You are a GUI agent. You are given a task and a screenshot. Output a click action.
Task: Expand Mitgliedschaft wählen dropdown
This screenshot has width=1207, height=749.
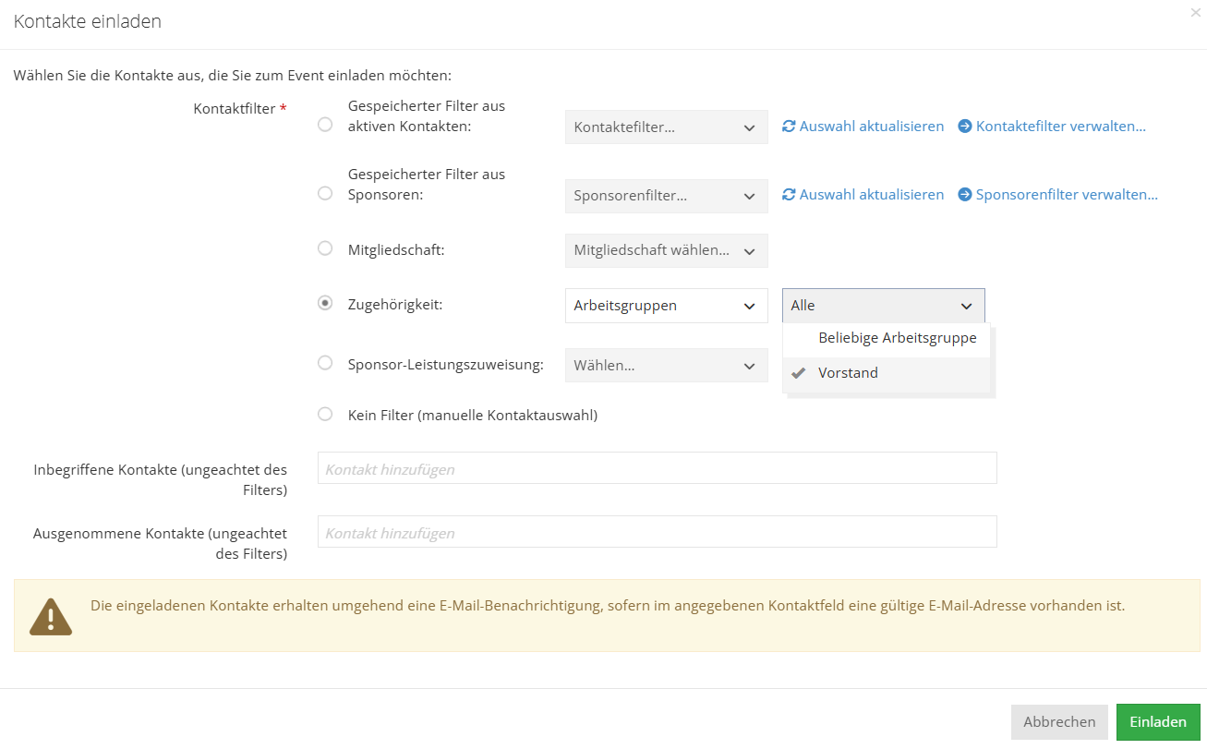(x=666, y=250)
